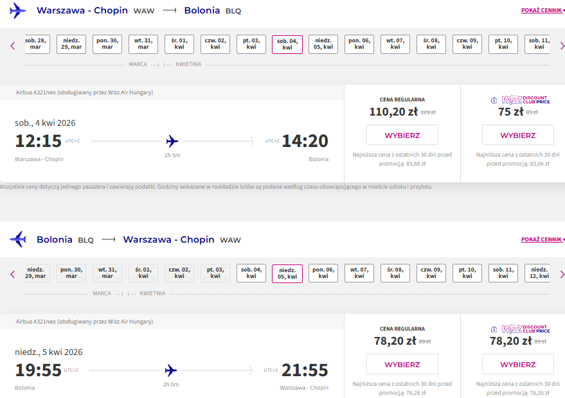Select outbound date niedz. 05, kwi
Viewport: 565px width, 398px height.
tap(323, 44)
